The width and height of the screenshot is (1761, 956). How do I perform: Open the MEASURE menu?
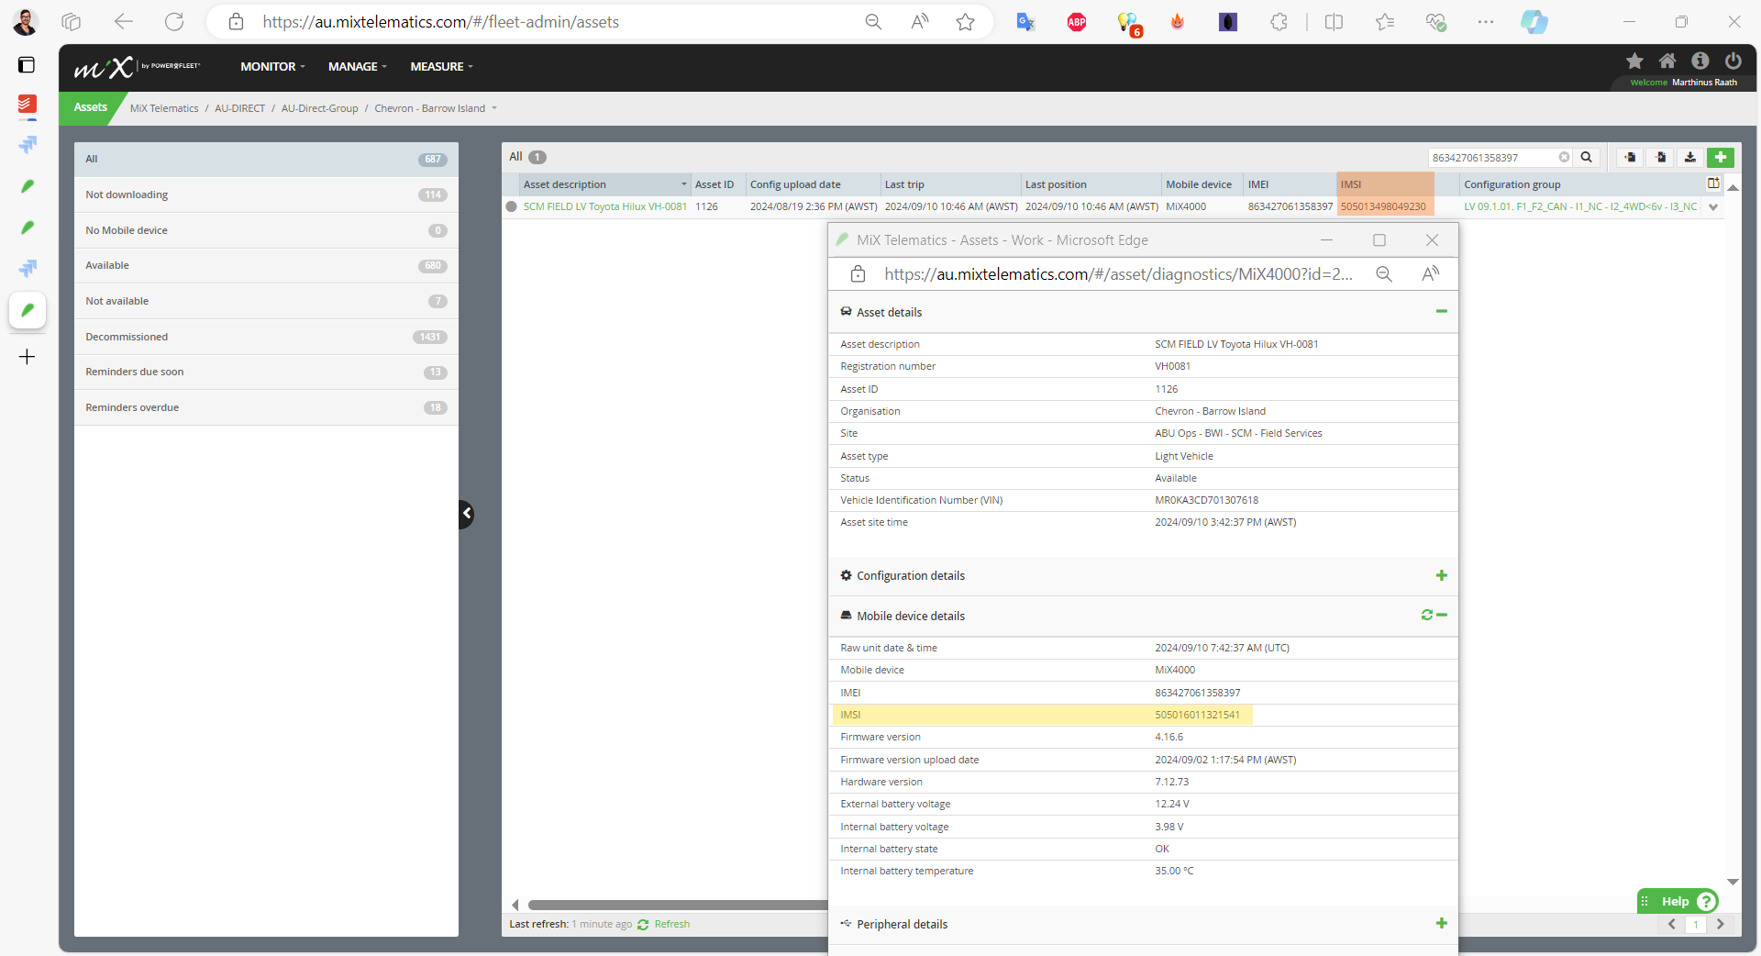point(441,67)
